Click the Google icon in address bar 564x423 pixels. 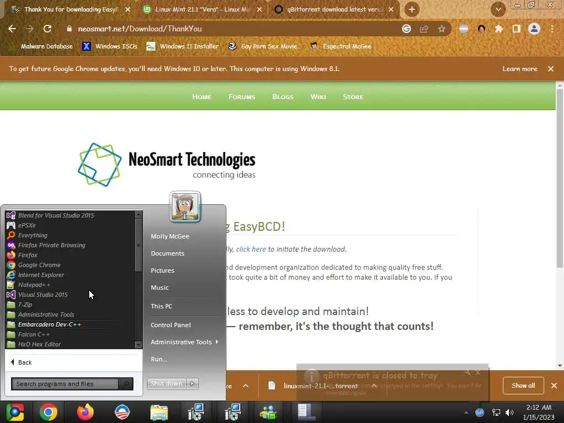(x=406, y=29)
